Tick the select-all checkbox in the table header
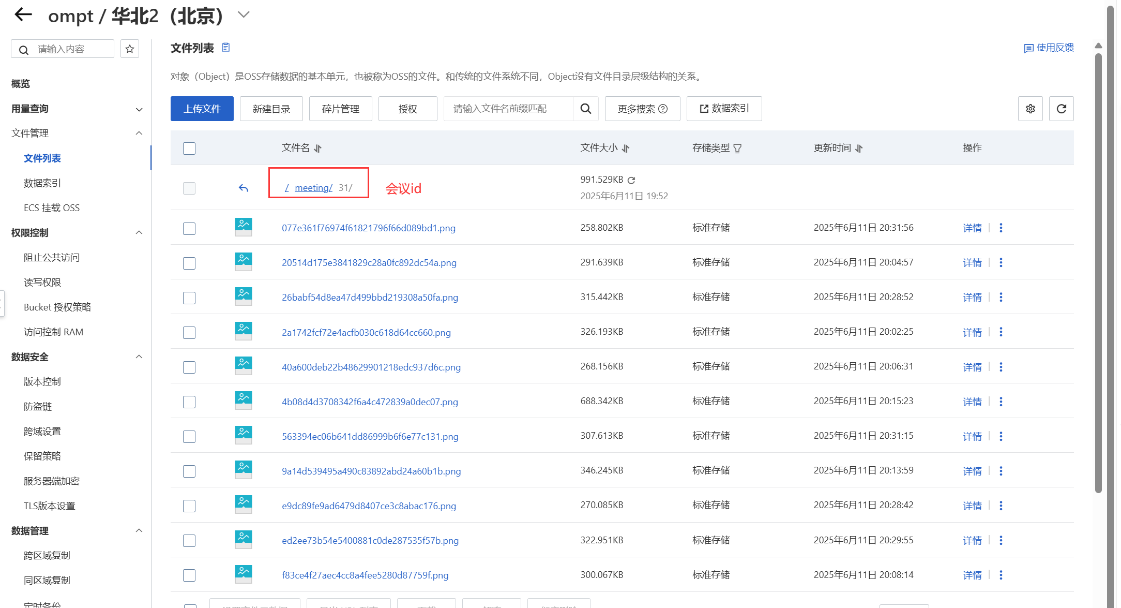The width and height of the screenshot is (1121, 608). tap(189, 149)
